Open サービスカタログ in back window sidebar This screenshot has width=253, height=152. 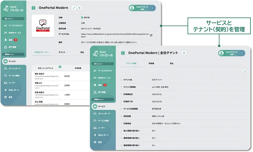[14, 25]
